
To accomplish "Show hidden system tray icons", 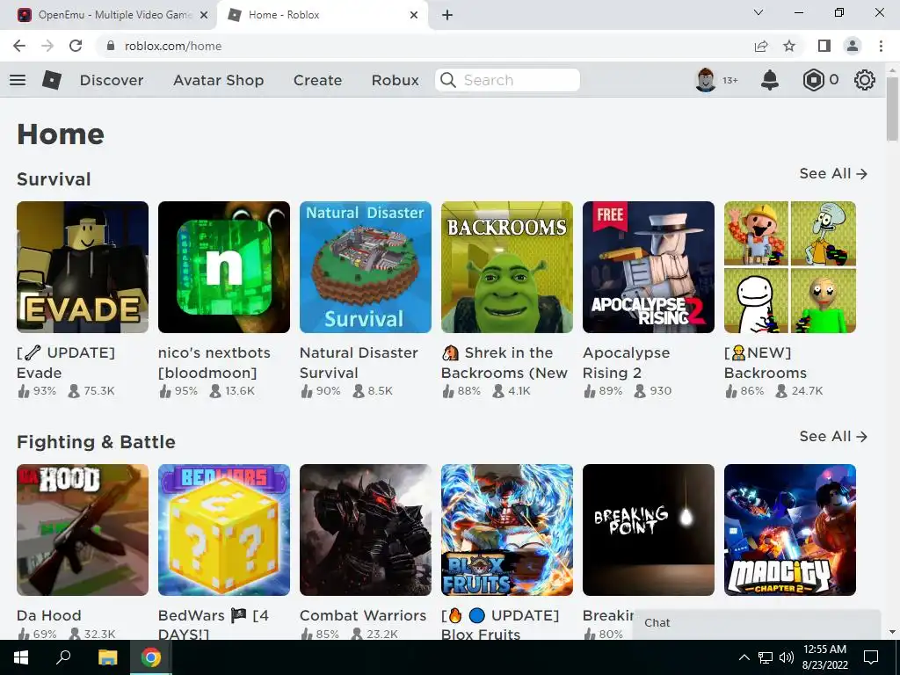I will 744,657.
